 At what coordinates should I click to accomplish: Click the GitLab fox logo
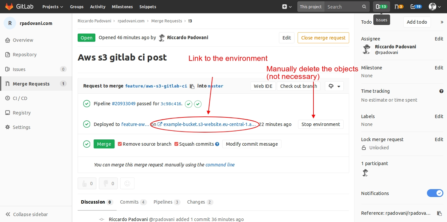9,7
